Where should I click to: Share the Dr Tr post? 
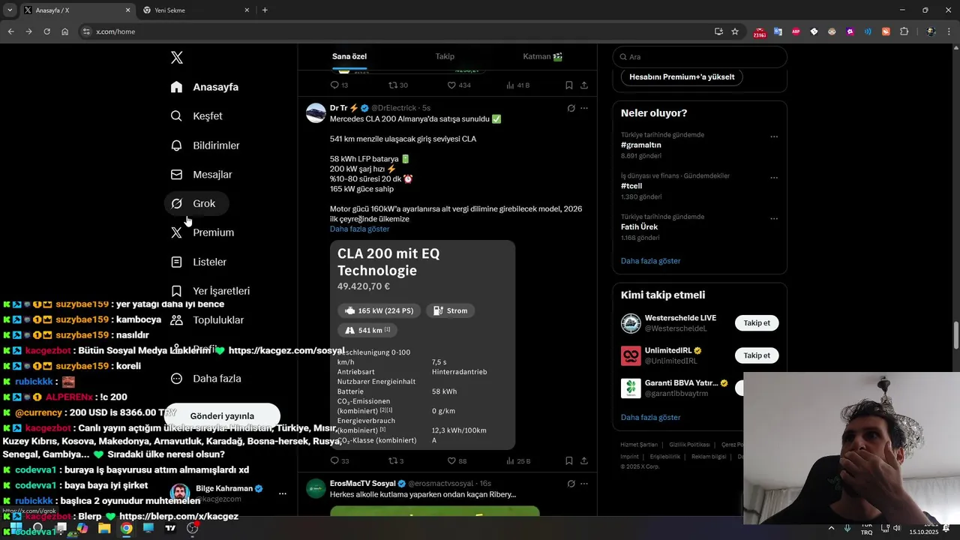pos(584,460)
